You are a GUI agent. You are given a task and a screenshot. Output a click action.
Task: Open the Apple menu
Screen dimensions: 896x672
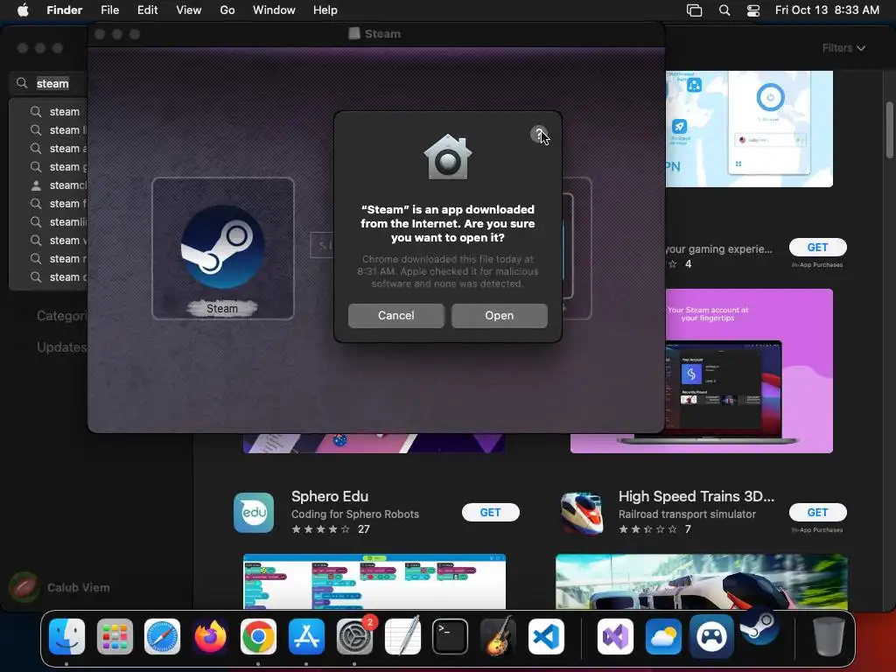(x=23, y=10)
